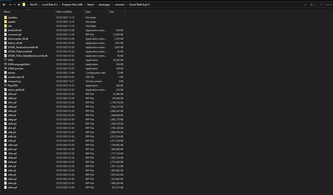Click the x64 folder icon
333x195 pixels.
pos(5,26)
